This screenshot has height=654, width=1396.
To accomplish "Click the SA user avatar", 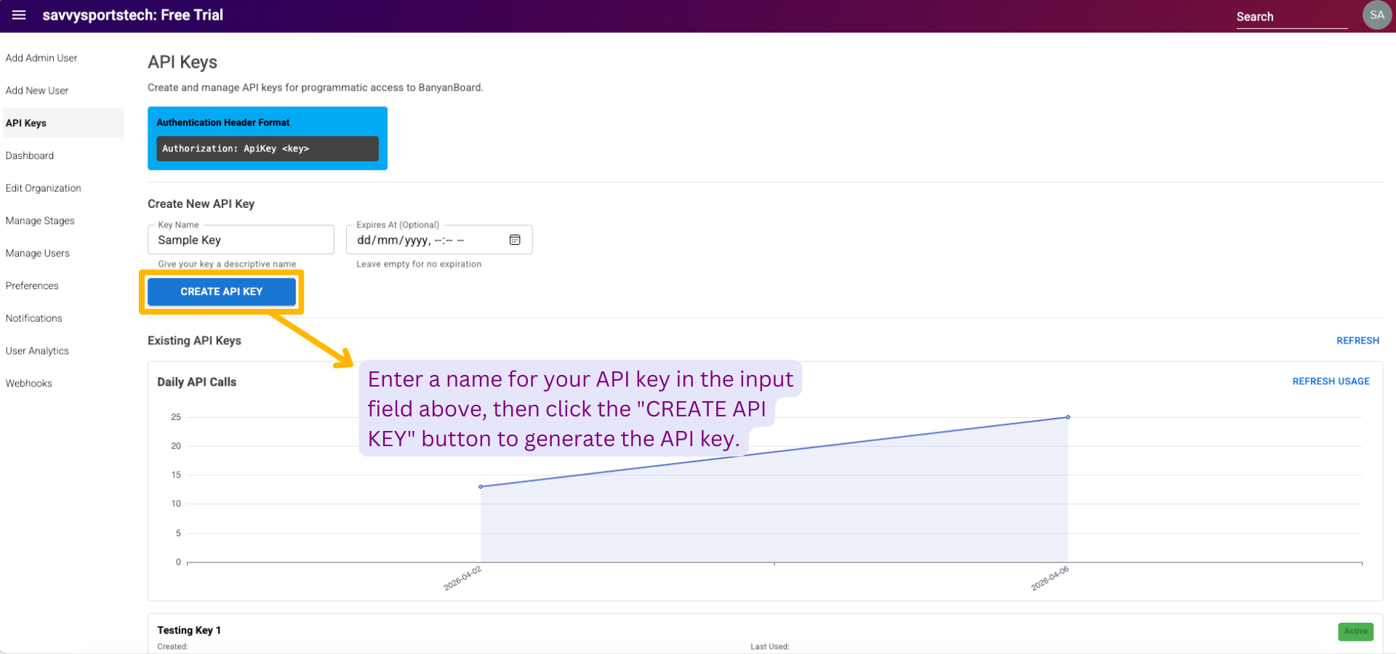I will [1376, 15].
